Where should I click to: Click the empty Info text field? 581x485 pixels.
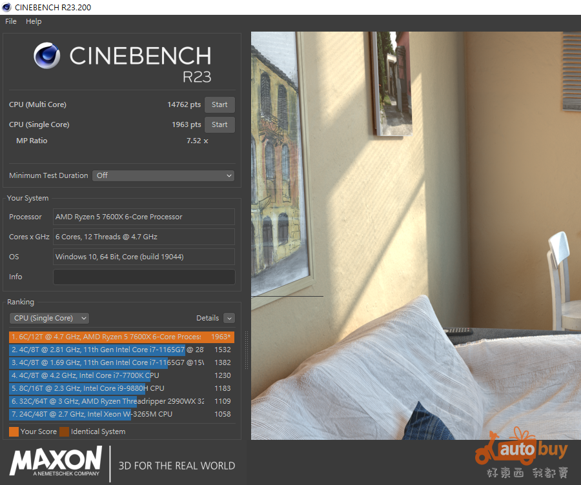[144, 277]
